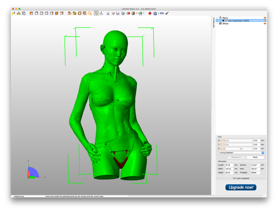Collapse the Parts tree node
This screenshot has width=278, height=212.
pos(217,18)
